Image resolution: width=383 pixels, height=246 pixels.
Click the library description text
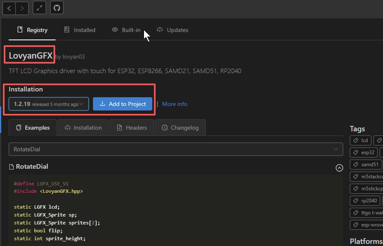coord(125,71)
